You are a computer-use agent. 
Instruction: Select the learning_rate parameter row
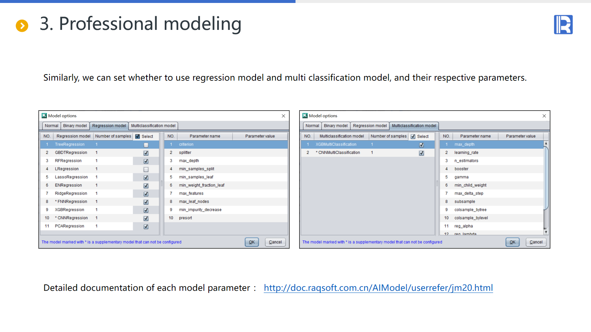[466, 153]
